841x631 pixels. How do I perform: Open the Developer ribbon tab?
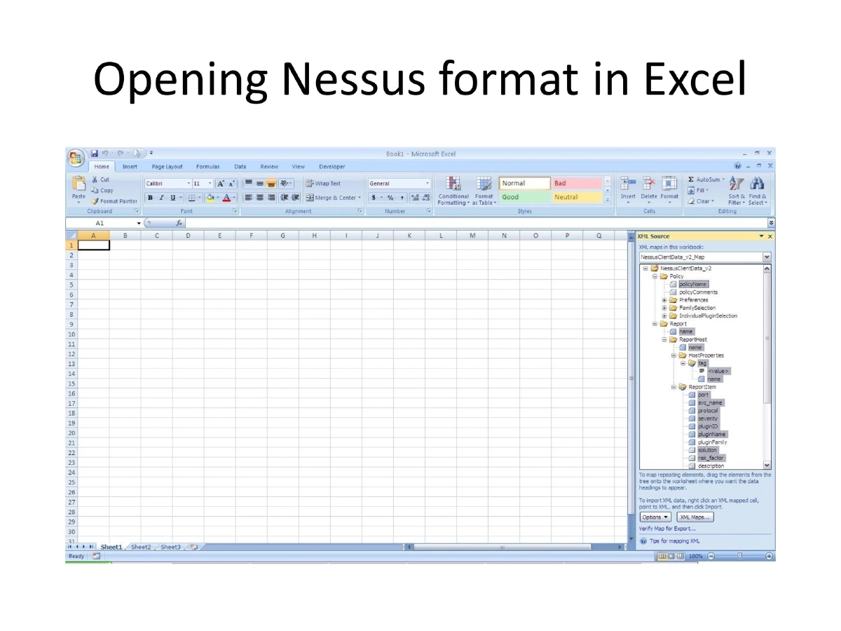point(332,166)
